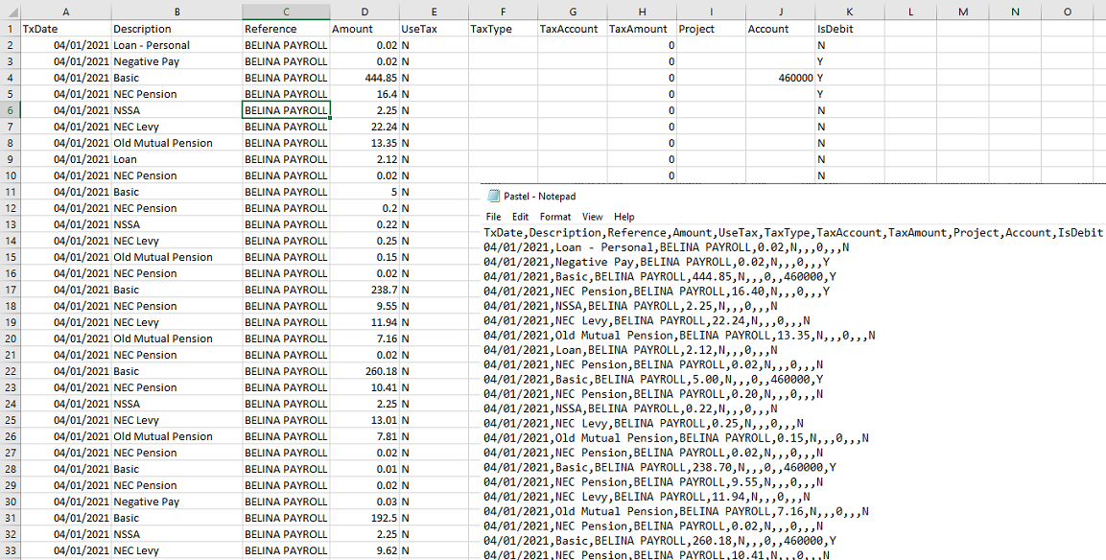This screenshot has height=560, width=1106.
Task: Click Notepad line with Basic 5.00
Action: (x=653, y=380)
